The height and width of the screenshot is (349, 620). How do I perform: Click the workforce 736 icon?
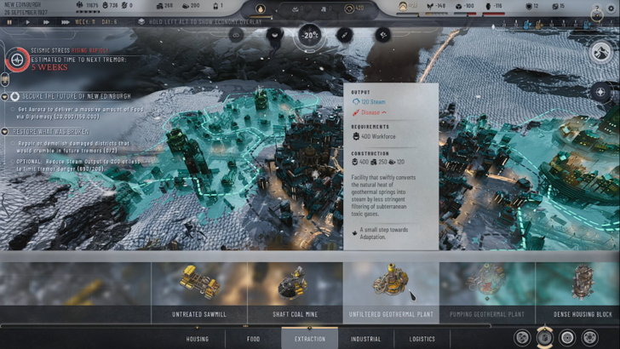tap(106, 6)
